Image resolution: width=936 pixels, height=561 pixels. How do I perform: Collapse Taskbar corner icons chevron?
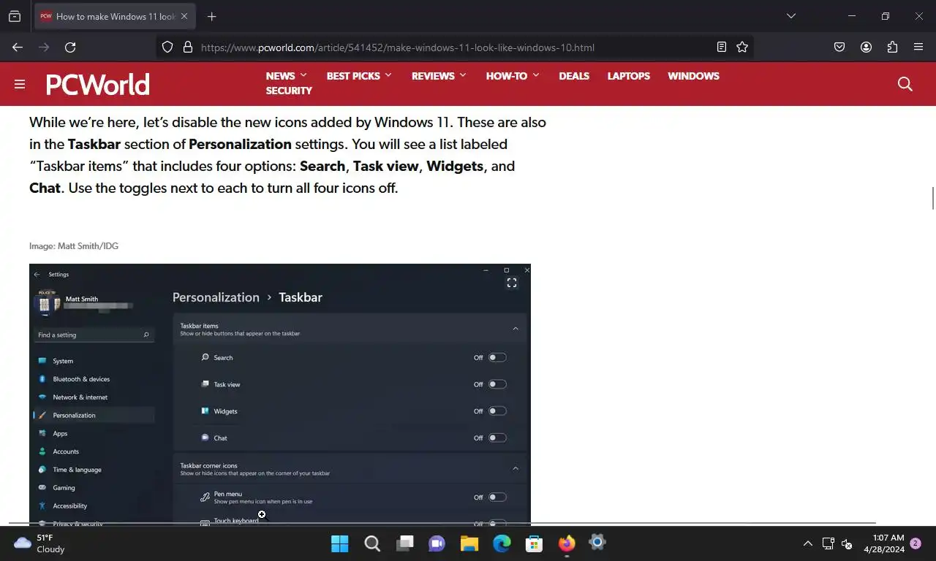point(516,468)
